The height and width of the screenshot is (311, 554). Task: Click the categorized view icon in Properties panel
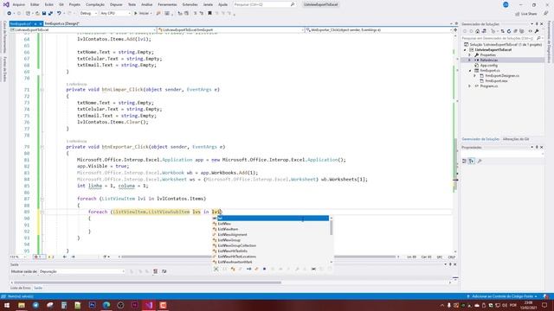point(465,161)
